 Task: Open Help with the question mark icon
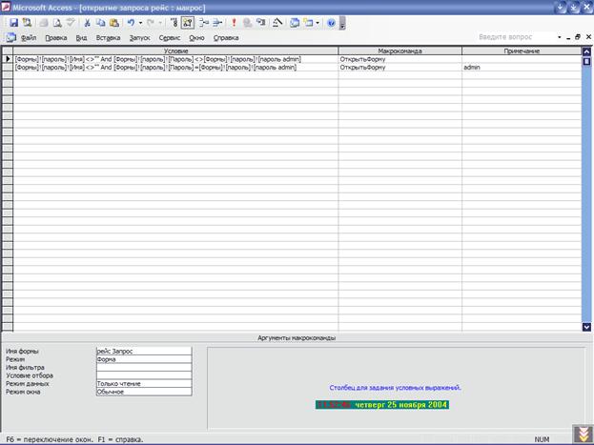click(331, 22)
